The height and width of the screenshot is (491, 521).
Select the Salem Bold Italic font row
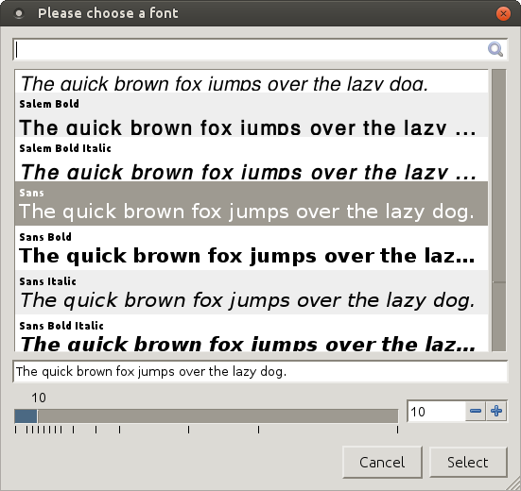[x=252, y=160]
